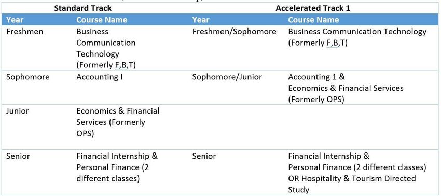Click the Standard Track heading
Image resolution: width=441 pixels, height=196 pixels.
82,8
